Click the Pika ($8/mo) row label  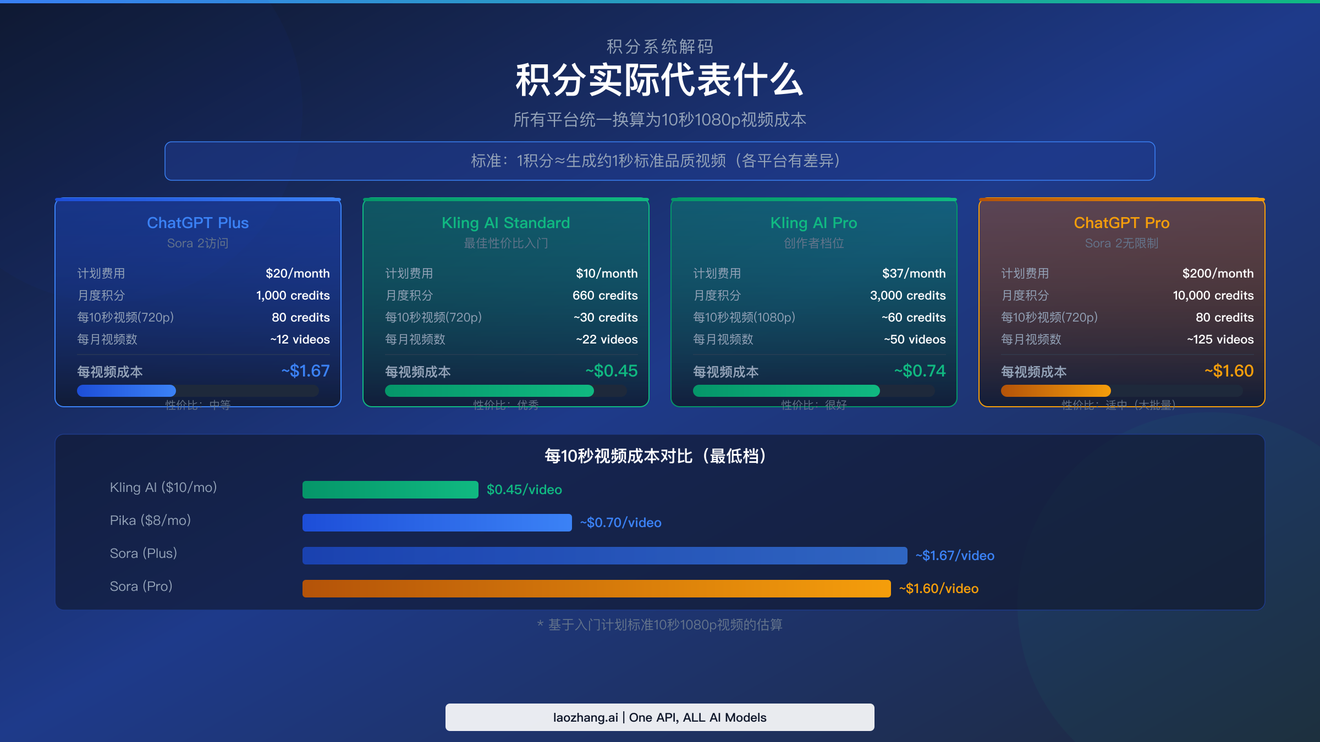(x=150, y=520)
